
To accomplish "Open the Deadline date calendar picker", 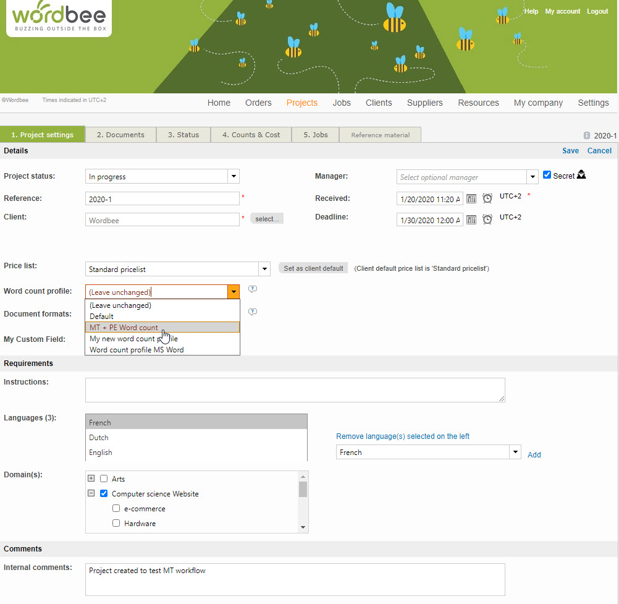I will [x=471, y=220].
